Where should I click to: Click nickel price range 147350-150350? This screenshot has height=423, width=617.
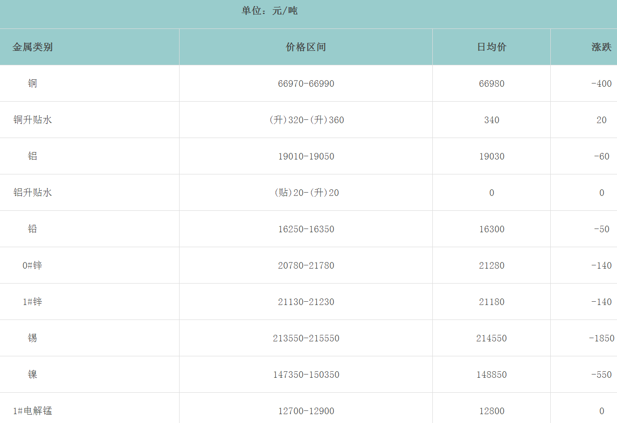point(306,375)
